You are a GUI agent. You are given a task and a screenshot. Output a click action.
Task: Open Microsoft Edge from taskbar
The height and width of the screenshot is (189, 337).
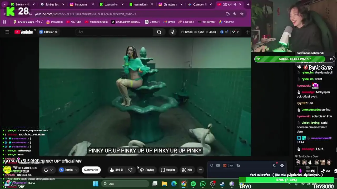pyautogui.click(x=174, y=184)
